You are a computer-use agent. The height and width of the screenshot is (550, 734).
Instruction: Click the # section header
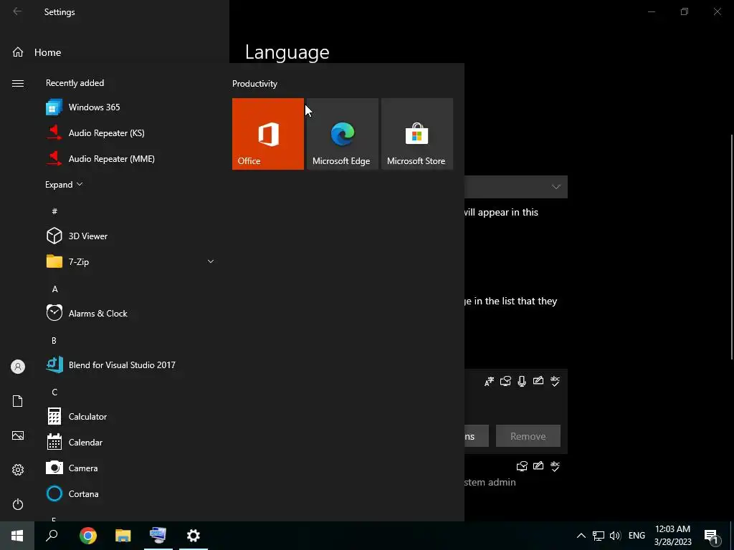54,211
